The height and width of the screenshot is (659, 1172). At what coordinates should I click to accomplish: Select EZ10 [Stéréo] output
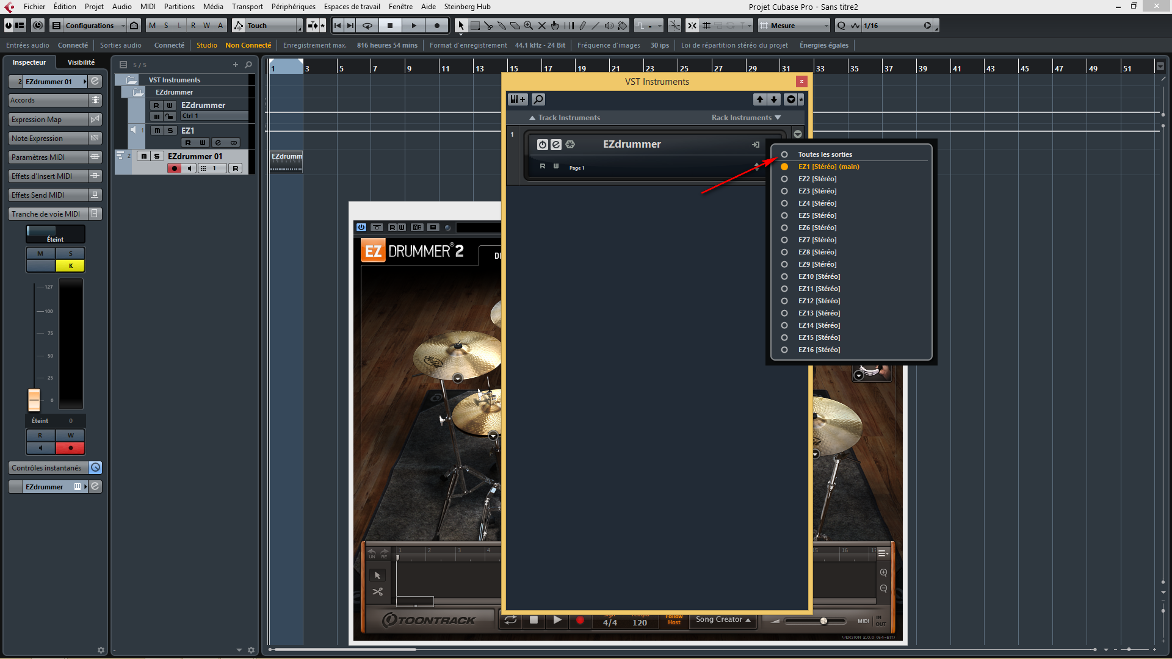pos(819,276)
